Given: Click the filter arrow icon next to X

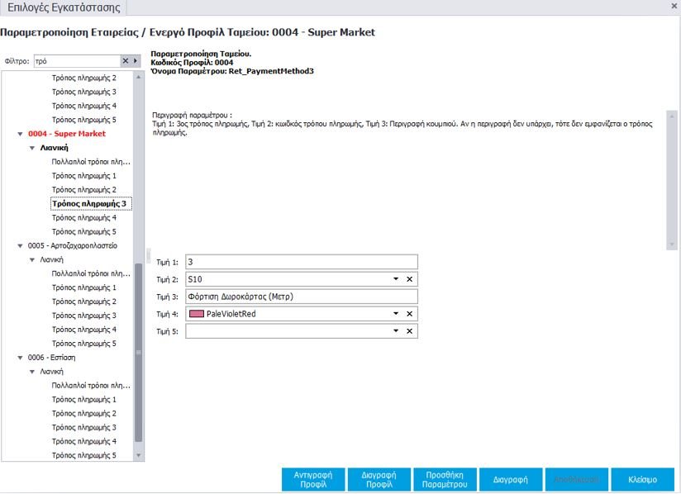Looking at the screenshot, I should 136,61.
